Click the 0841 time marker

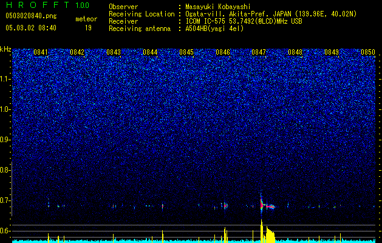[41, 52]
